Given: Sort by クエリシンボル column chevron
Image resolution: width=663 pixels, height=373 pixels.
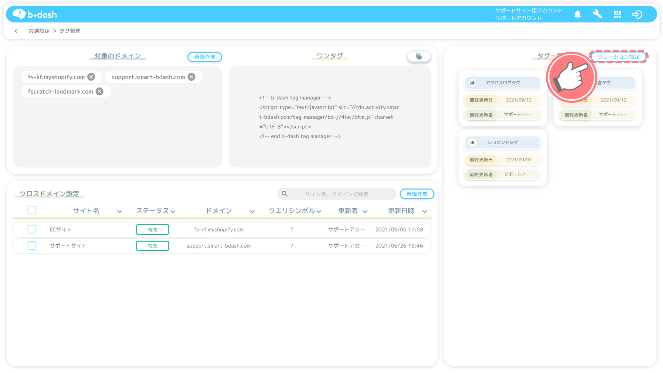Looking at the screenshot, I should click(x=319, y=211).
